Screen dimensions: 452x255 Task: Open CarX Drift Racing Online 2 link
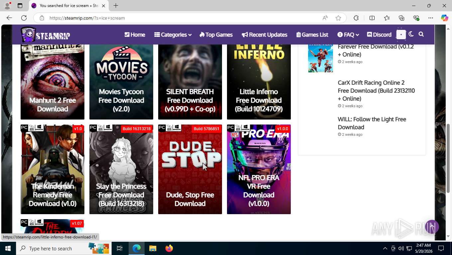[x=376, y=91]
